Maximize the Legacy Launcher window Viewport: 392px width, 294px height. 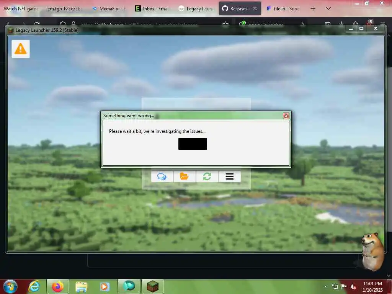(x=361, y=28)
